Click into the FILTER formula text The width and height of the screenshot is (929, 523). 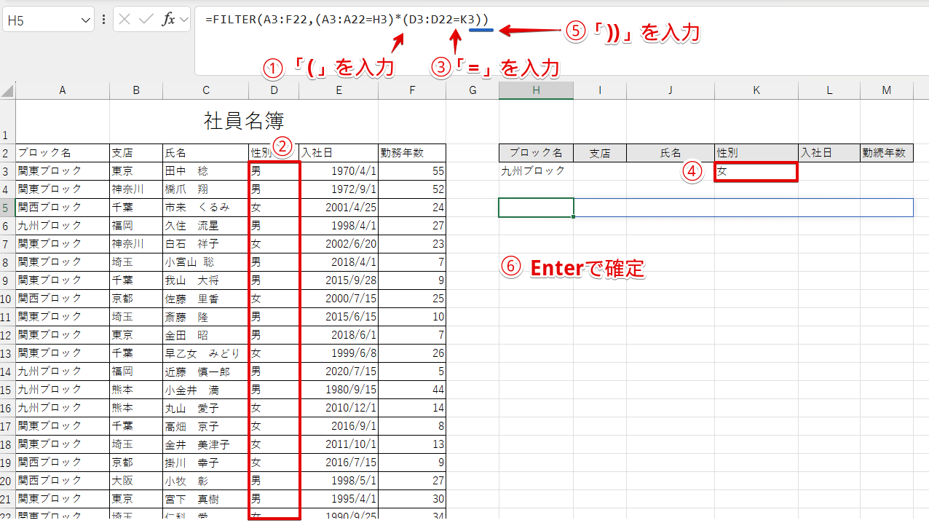click(x=347, y=20)
